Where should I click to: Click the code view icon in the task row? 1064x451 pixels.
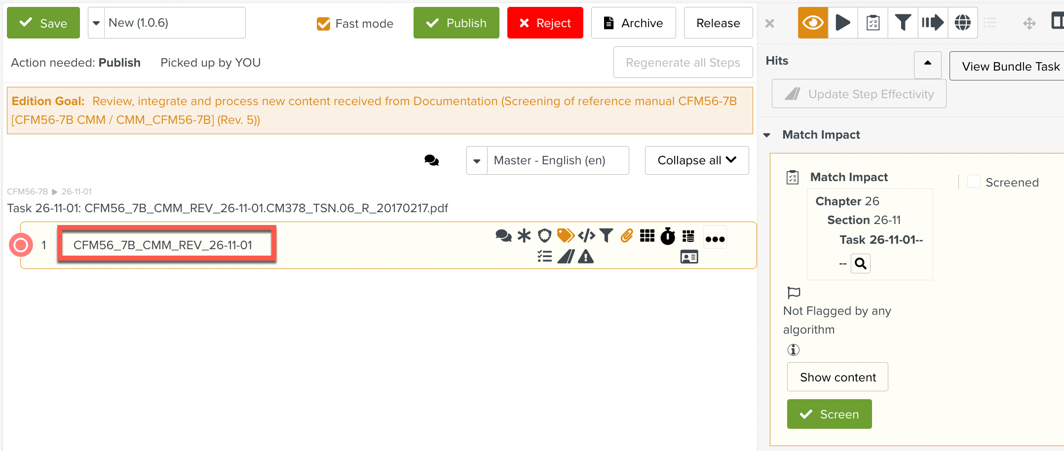pyautogui.click(x=586, y=236)
